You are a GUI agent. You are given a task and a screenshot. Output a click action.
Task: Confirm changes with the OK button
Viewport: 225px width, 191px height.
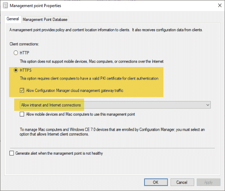tap(156, 182)
